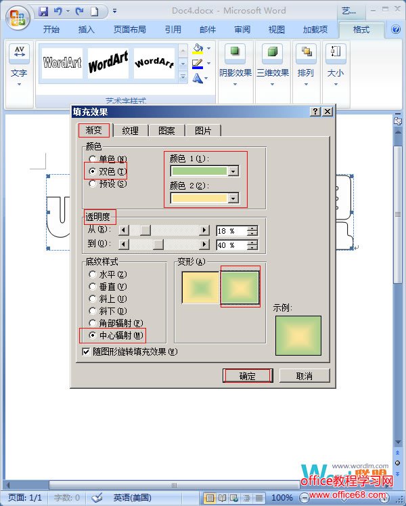
Task: Click the transparency 到 slider thumb
Action: 158,245
